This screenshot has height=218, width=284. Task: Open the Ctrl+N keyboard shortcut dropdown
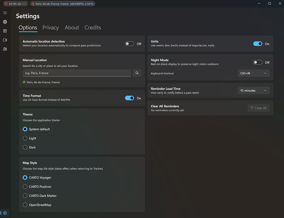(254, 73)
